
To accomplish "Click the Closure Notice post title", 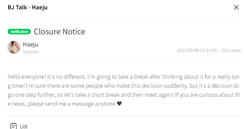I will coord(59,32).
